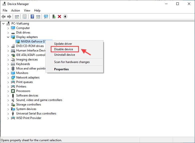Image resolution: width=195 pixels, height=143 pixels.
Task: Expand the Network adapters category arrow
Action: [8, 77]
